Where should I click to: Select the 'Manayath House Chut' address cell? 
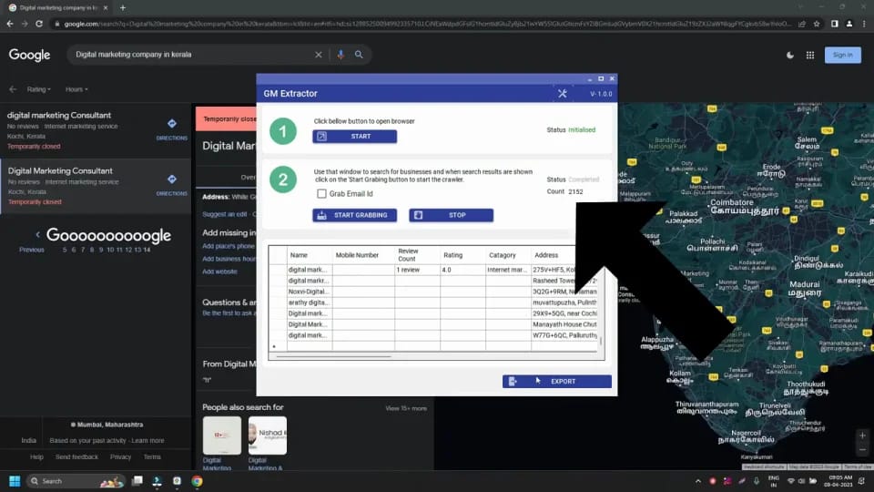click(x=564, y=324)
